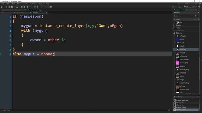Create executable with the toolbar icon
This screenshot has height=113, width=202.
coord(17,7)
